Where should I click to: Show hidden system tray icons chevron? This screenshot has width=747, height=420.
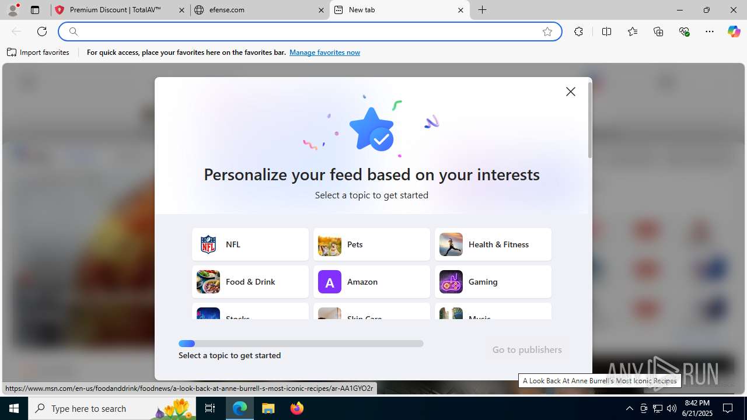click(629, 408)
